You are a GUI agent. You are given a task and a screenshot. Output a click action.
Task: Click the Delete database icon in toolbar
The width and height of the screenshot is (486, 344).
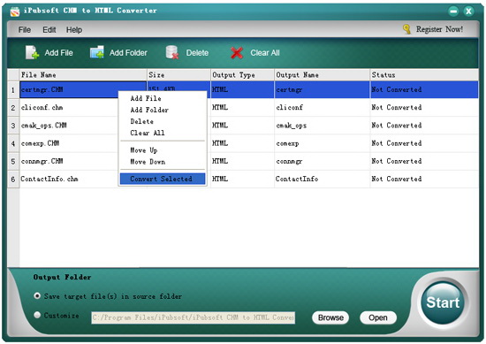[171, 52]
